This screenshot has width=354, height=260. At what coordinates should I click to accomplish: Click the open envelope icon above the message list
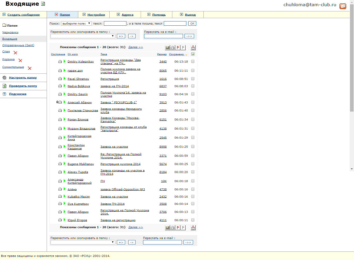(x=173, y=48)
